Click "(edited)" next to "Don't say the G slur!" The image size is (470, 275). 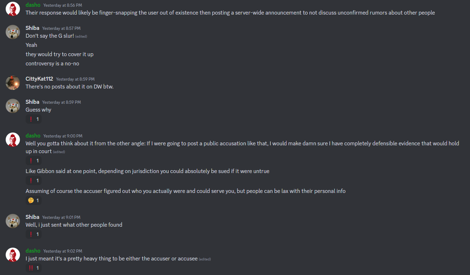81,36
